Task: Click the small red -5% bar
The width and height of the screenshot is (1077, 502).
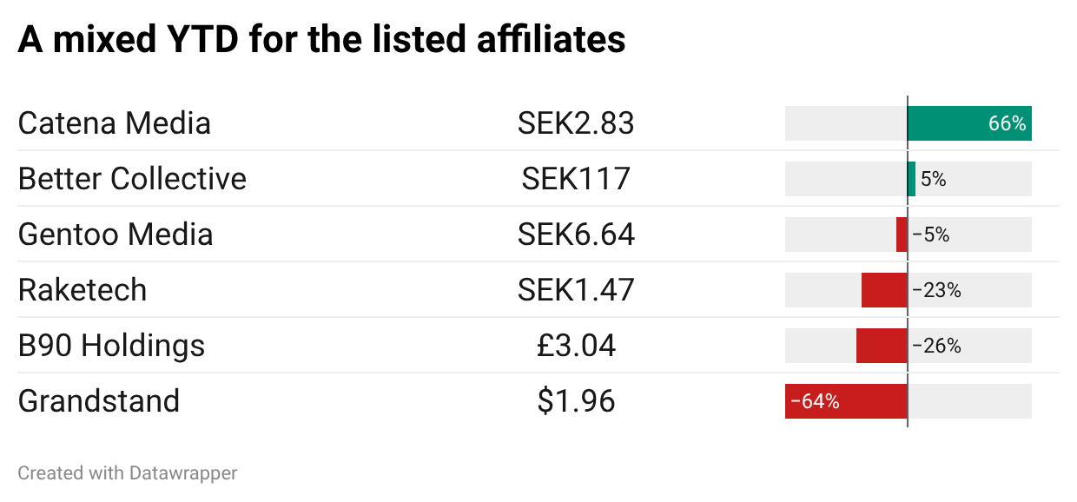Action: 902,234
